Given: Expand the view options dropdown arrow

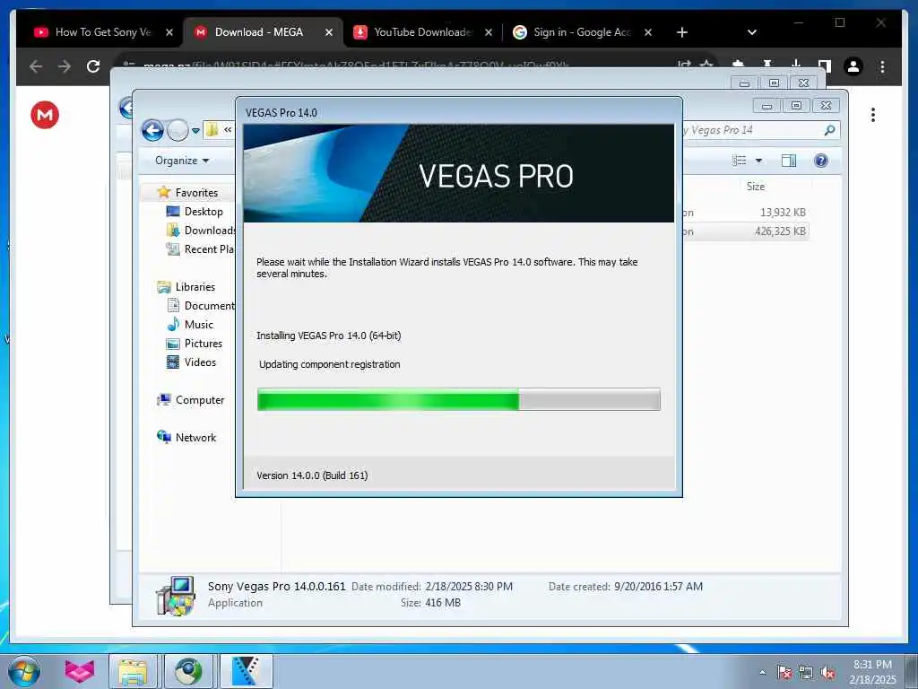Looking at the screenshot, I should tap(758, 161).
